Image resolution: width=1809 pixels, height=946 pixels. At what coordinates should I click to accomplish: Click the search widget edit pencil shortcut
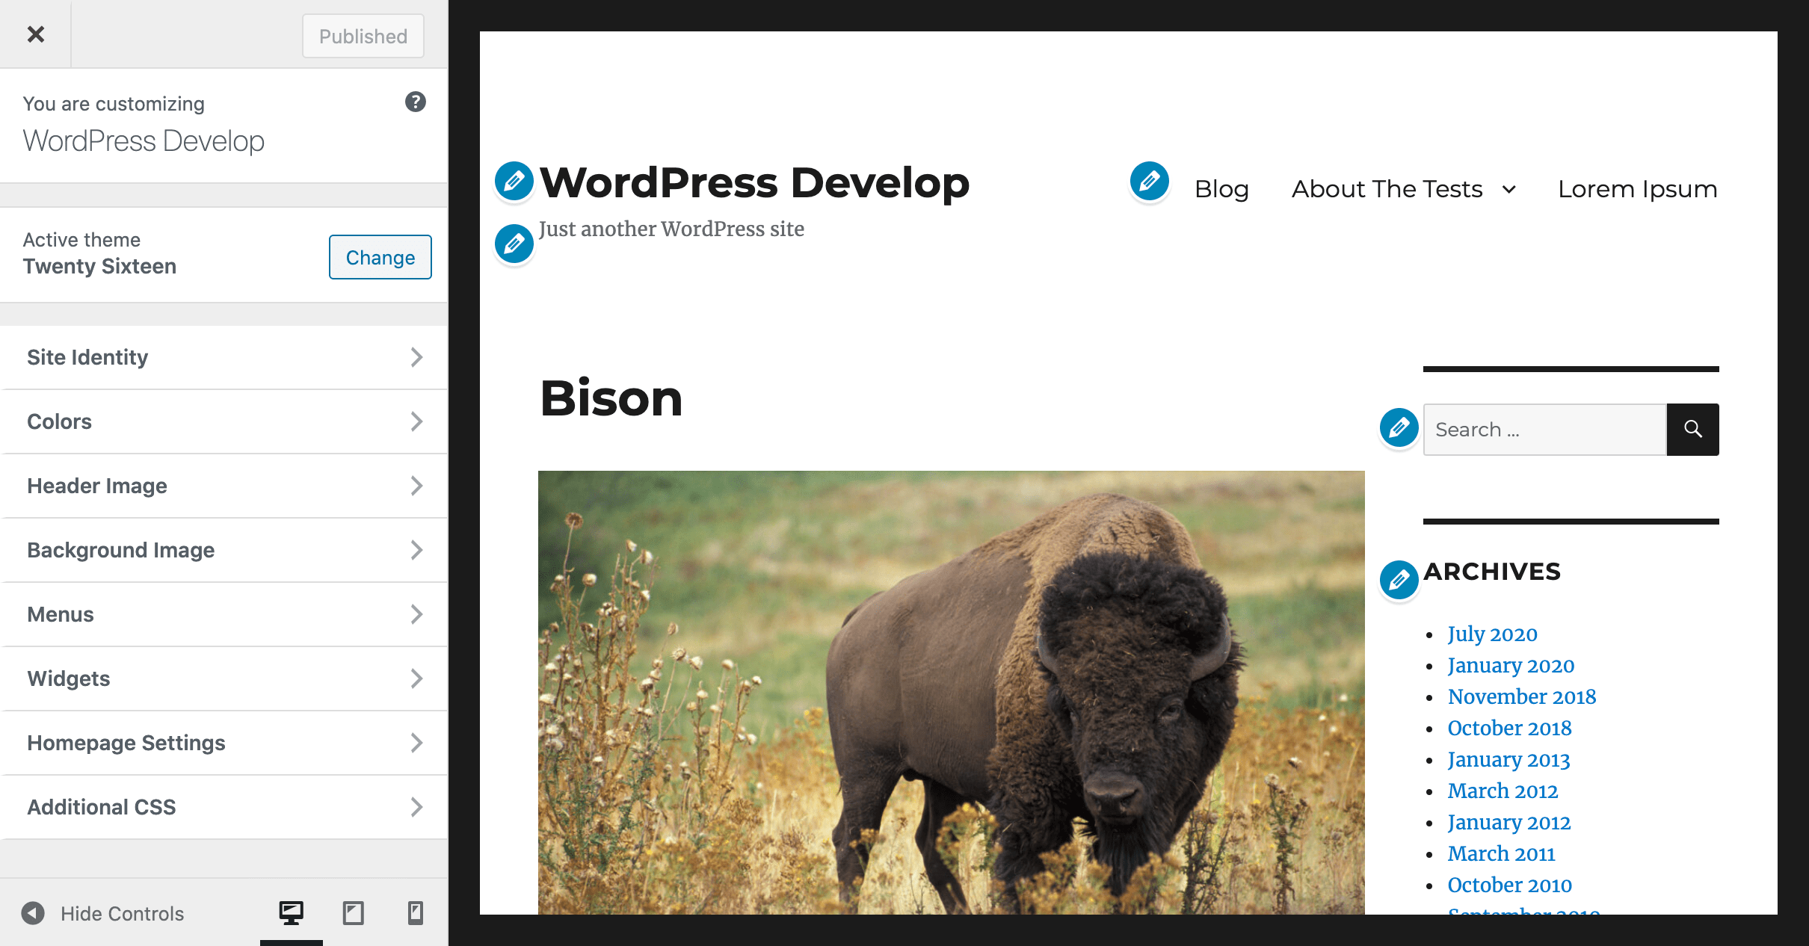click(x=1399, y=428)
